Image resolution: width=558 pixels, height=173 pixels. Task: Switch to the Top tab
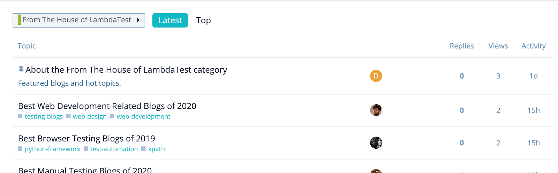pyautogui.click(x=203, y=20)
